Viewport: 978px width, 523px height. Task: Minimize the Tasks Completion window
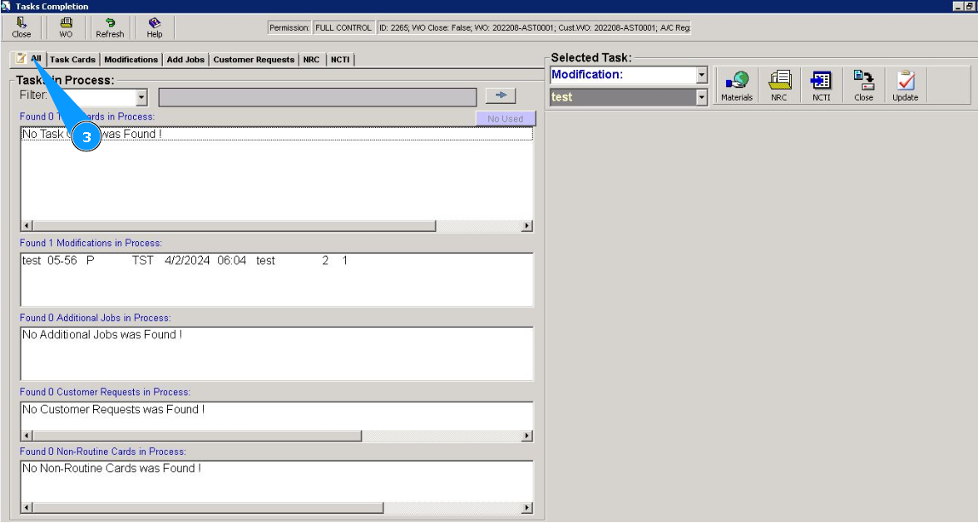(x=958, y=6)
